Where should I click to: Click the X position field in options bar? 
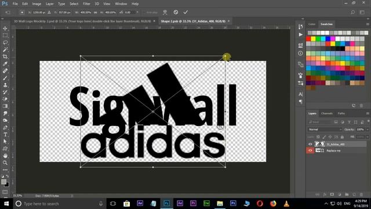coord(39,12)
